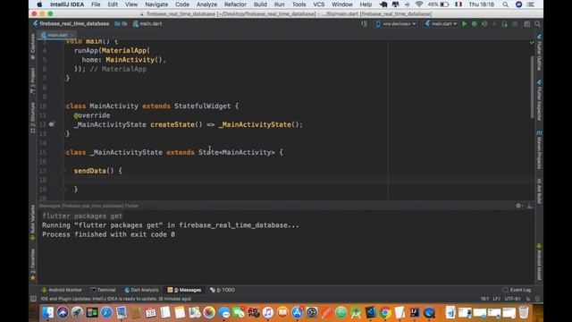572x322 pixels.
Task: Click the main.dart breadcrumb
Action: pos(147,24)
